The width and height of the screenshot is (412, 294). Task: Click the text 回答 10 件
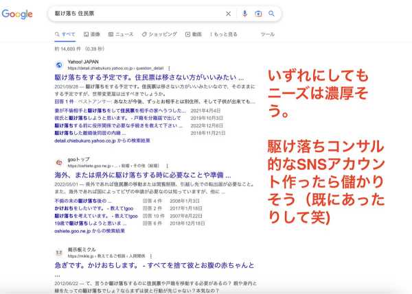tap(154, 216)
